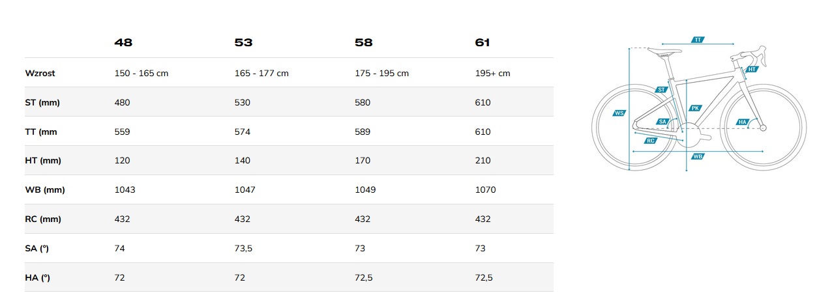832x293 pixels.
Task: Select the size 53 column header
Action: [x=243, y=43]
